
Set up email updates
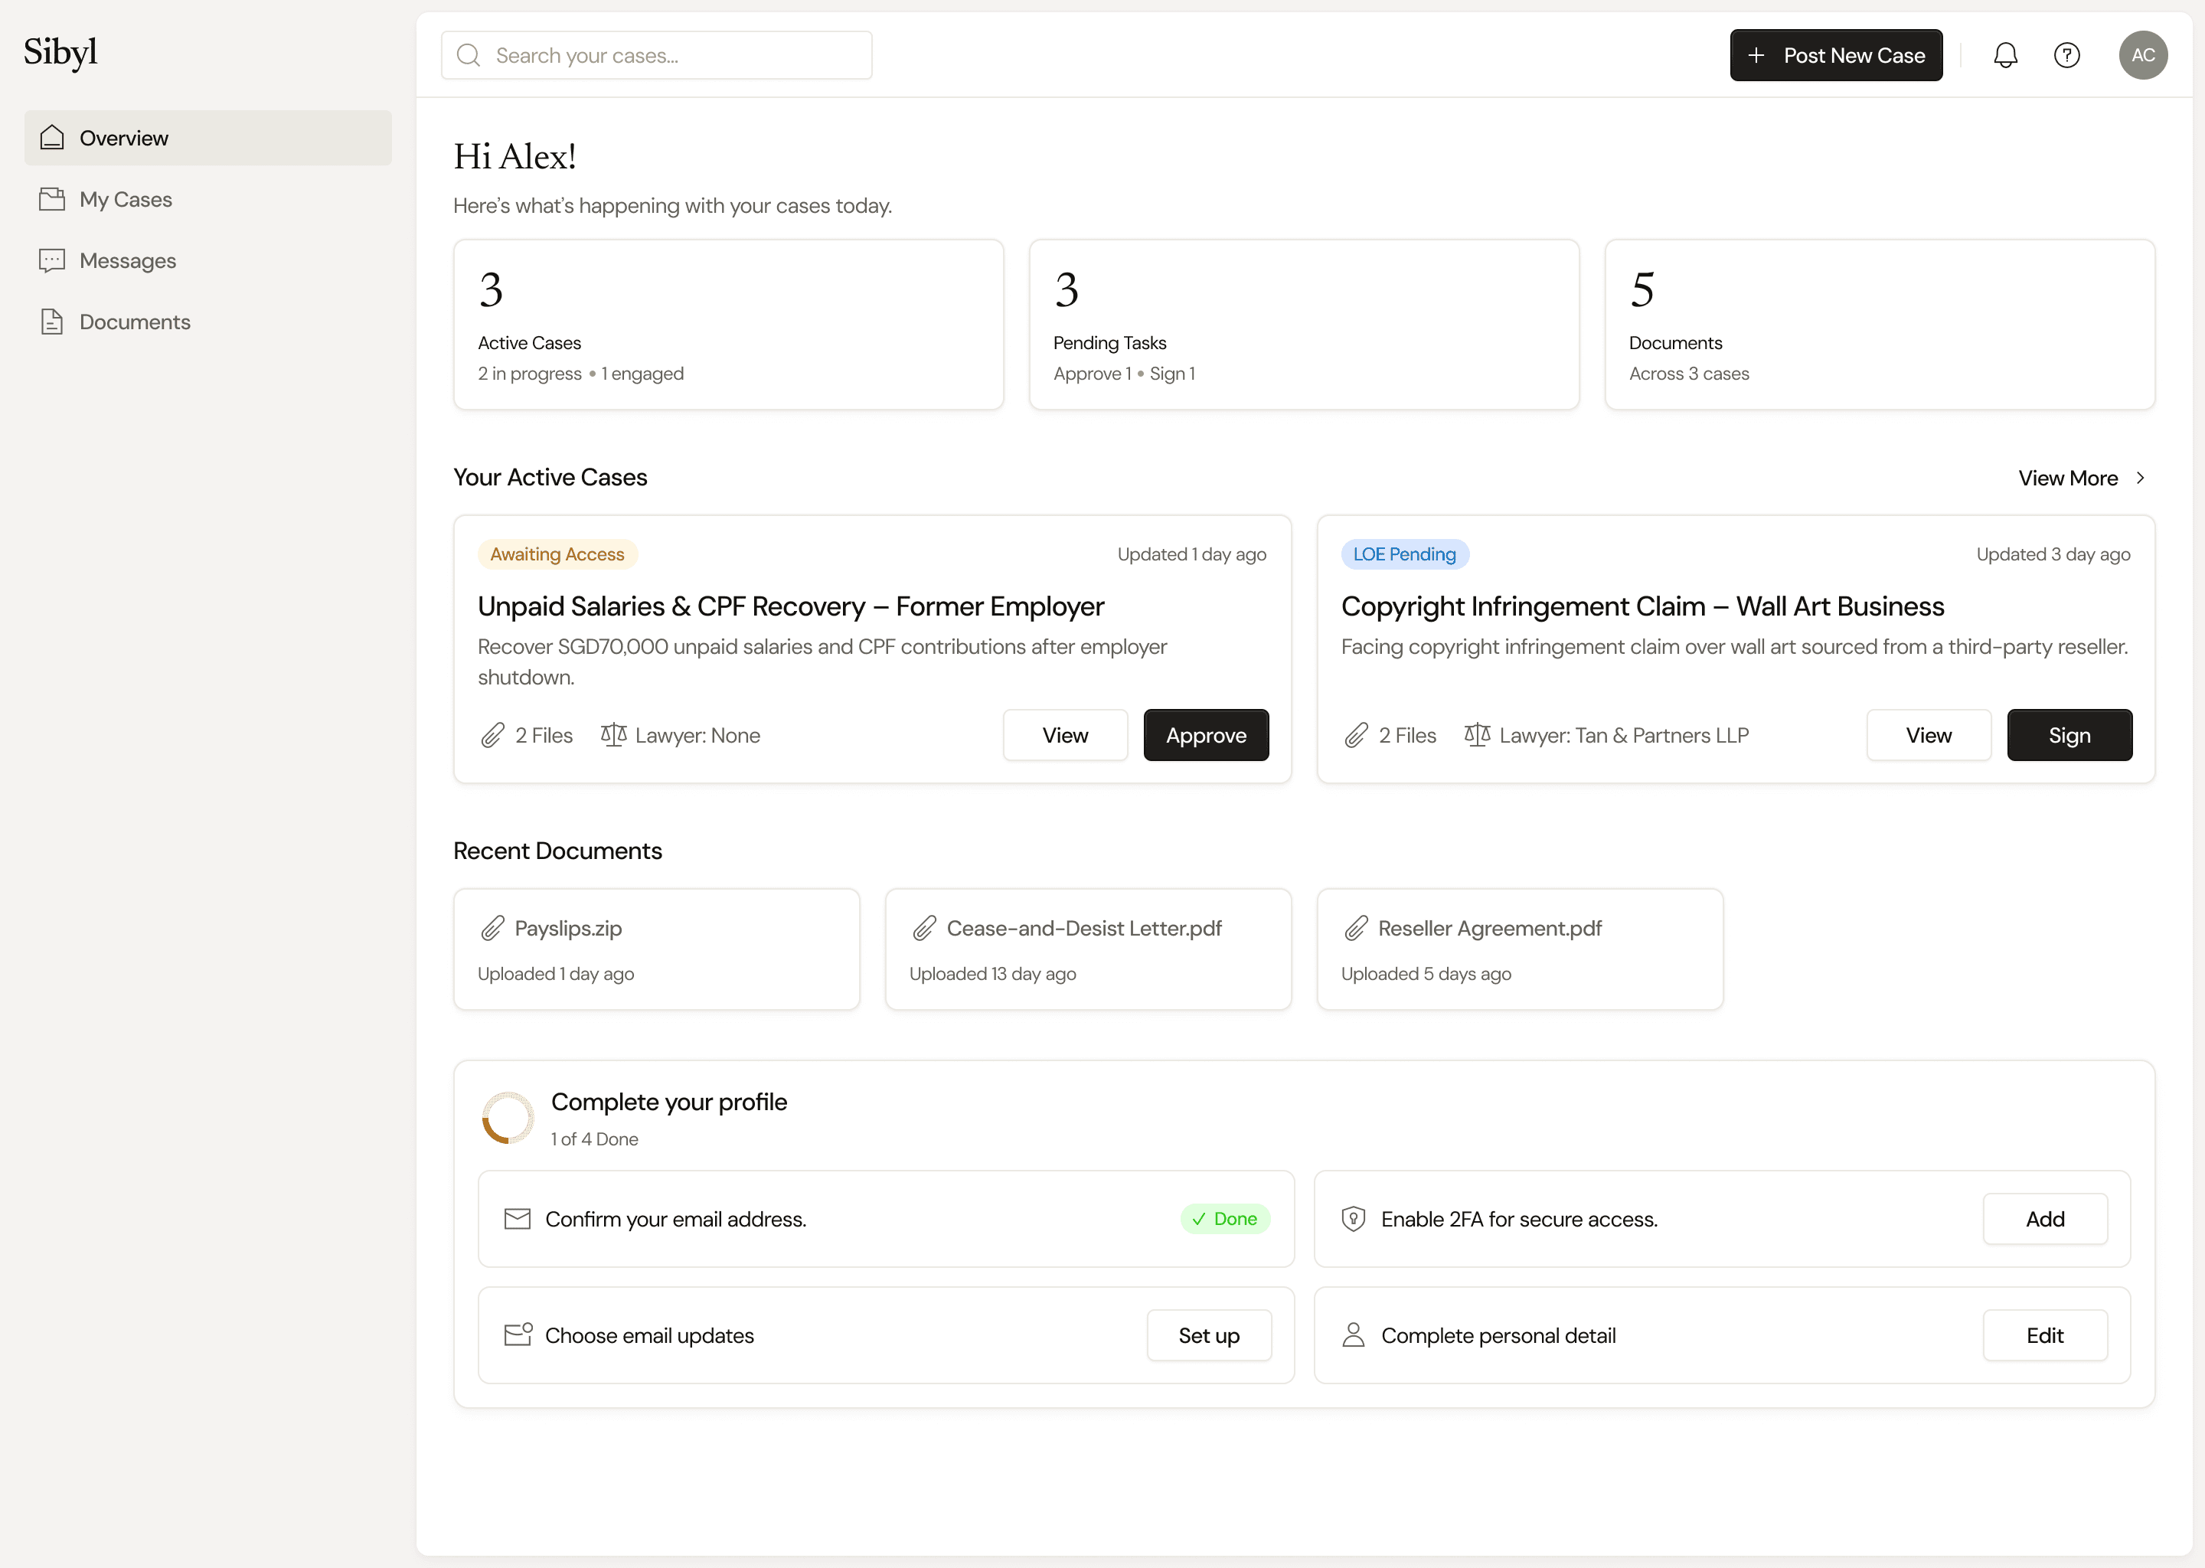[x=1209, y=1335]
